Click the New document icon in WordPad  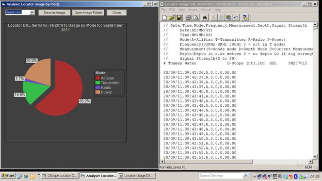pyautogui.click(x=164, y=17)
